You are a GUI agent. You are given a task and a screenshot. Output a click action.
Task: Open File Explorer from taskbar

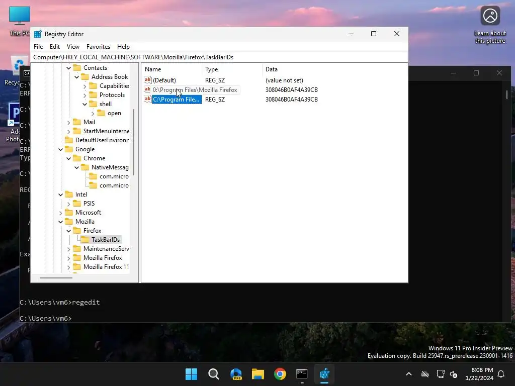coord(258,374)
